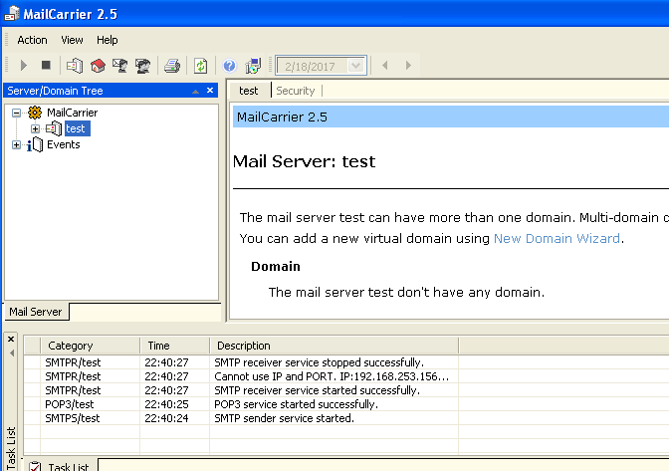Image resolution: width=669 pixels, height=471 pixels.
Task: Click the New Domain Wizard link
Action: point(557,238)
